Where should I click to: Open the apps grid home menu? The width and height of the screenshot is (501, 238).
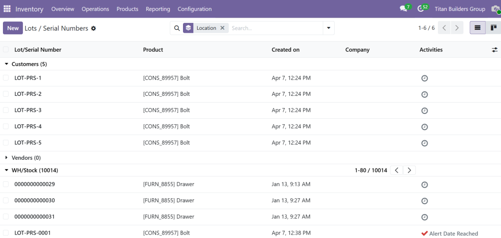pos(7,9)
